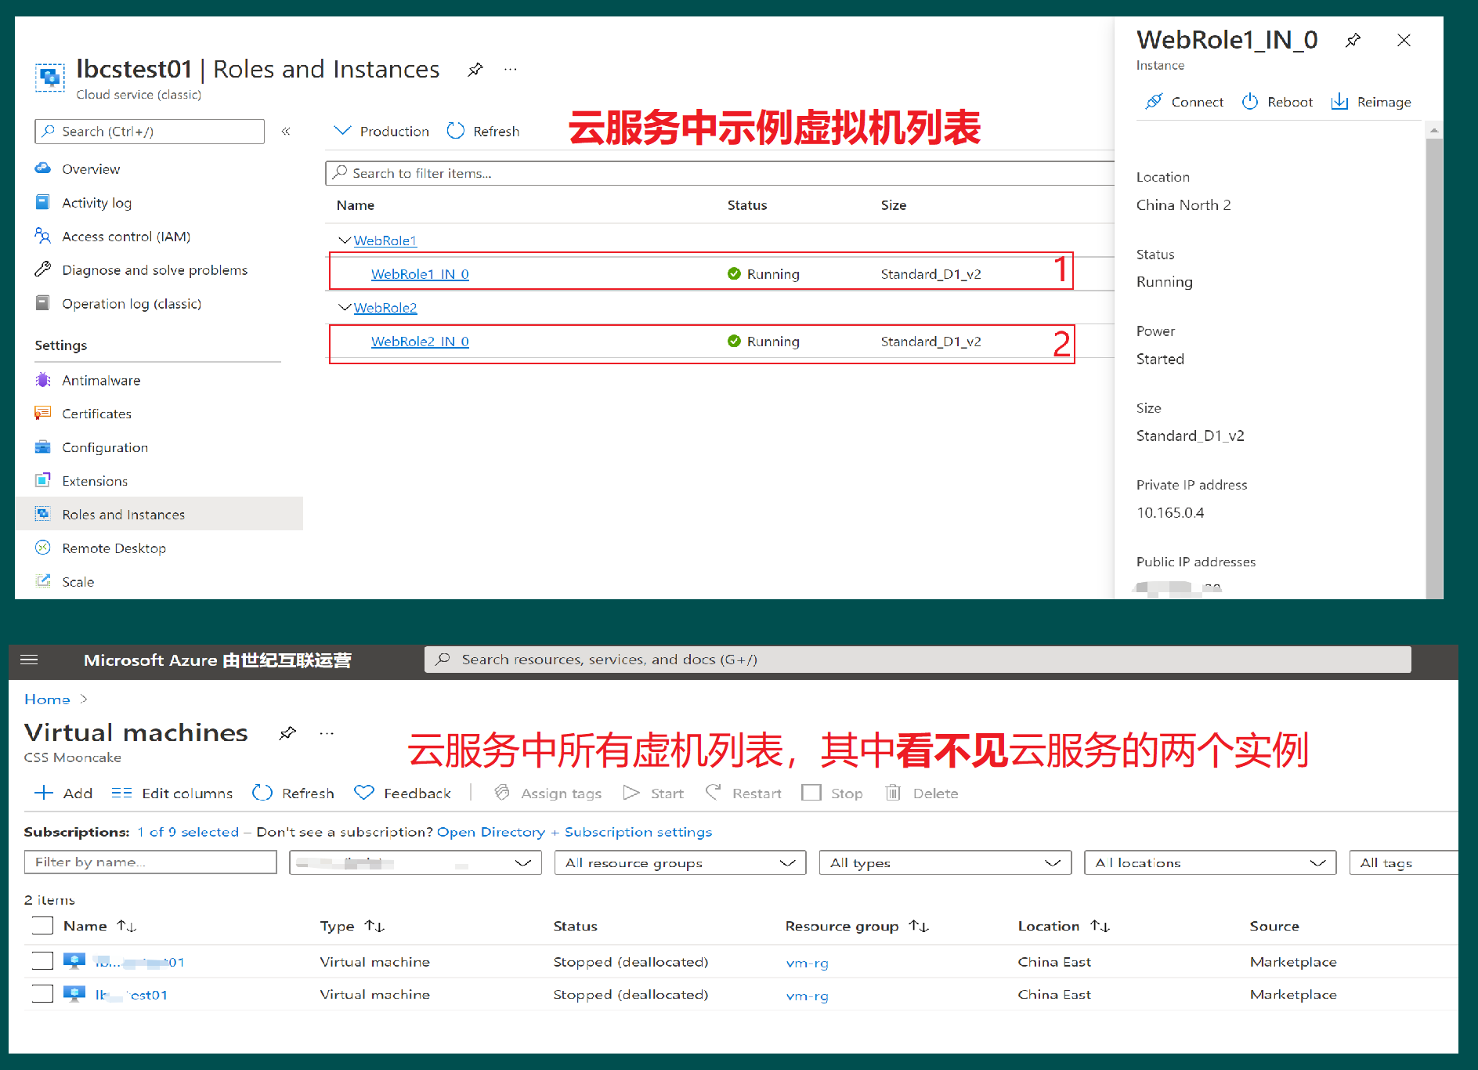The image size is (1478, 1070).
Task: Click the Connect icon in instance panel
Action: (1153, 102)
